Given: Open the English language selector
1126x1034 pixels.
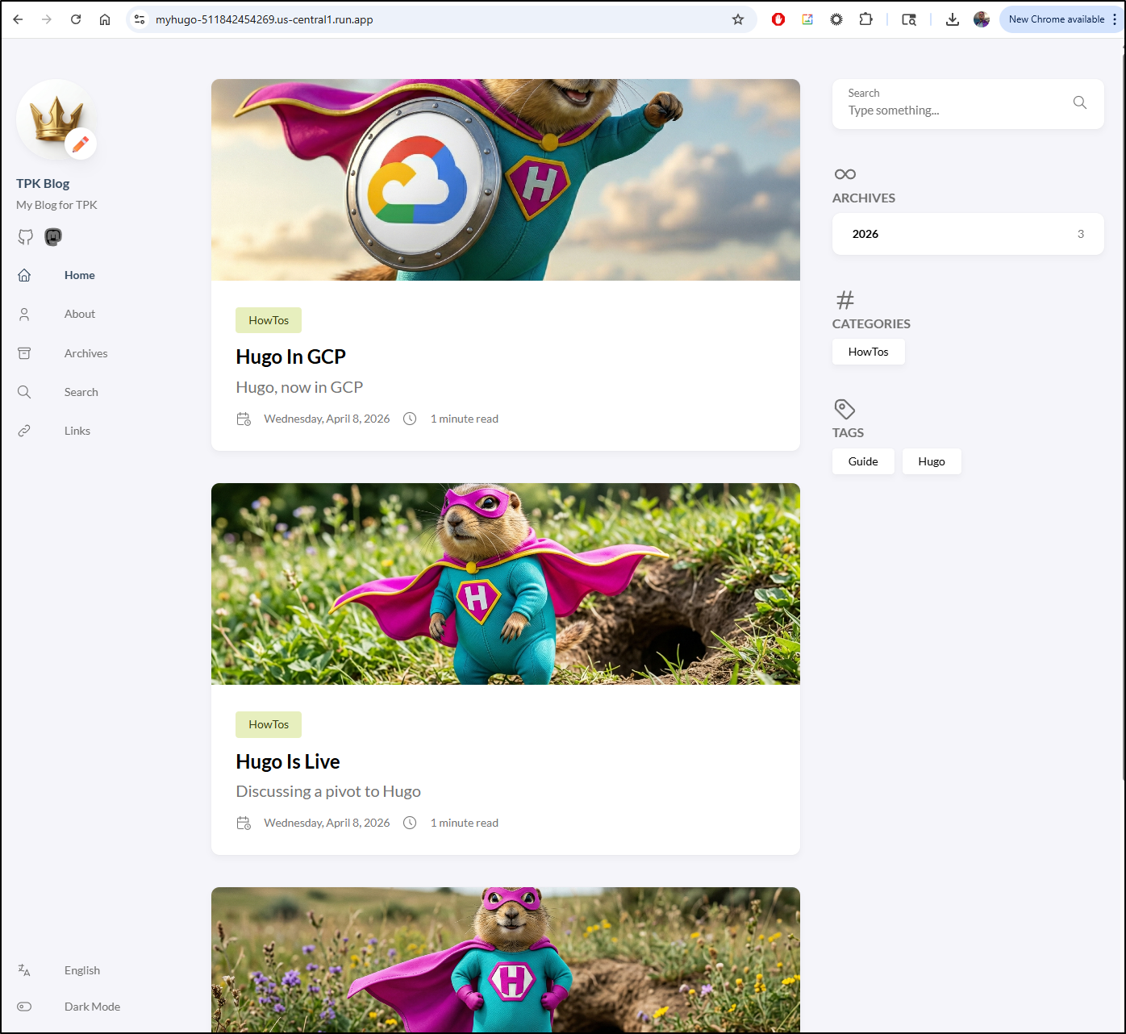Looking at the screenshot, I should pyautogui.click(x=81, y=970).
